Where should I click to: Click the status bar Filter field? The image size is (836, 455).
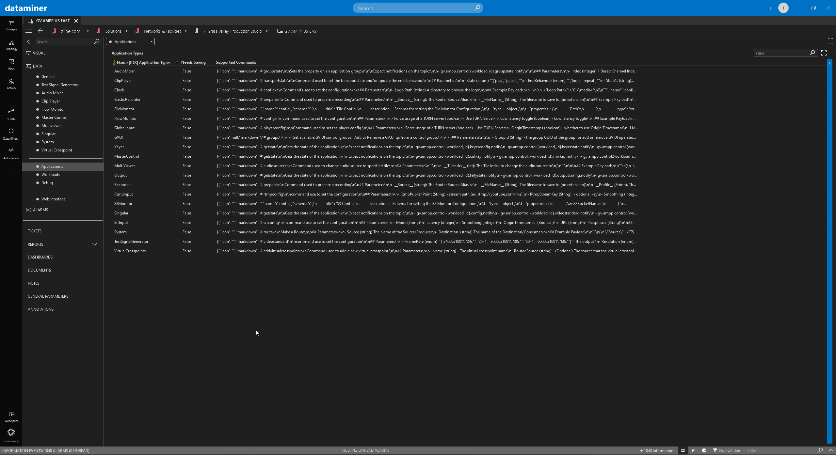pyautogui.click(x=780, y=450)
